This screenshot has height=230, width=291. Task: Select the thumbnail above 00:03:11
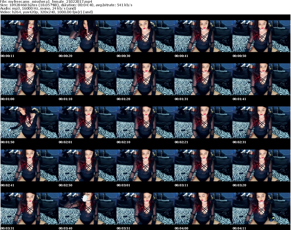(x=203, y=165)
